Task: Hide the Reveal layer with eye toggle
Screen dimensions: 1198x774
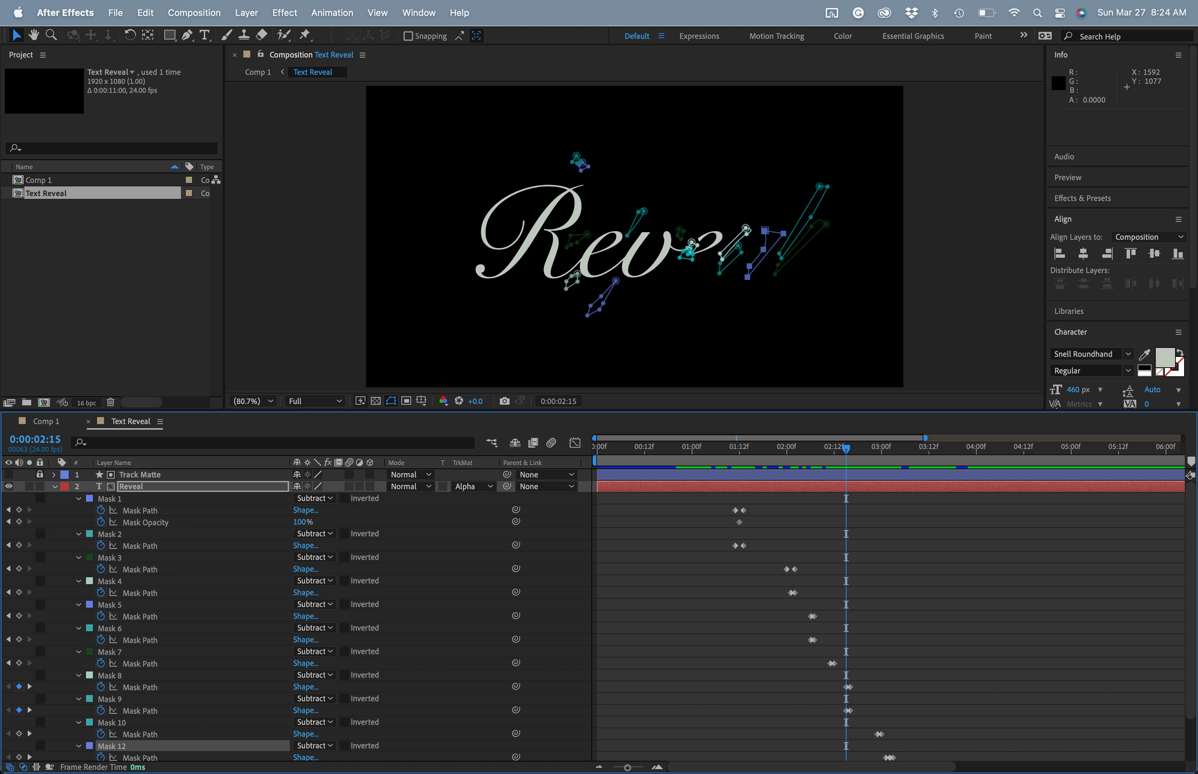Action: 9,486
